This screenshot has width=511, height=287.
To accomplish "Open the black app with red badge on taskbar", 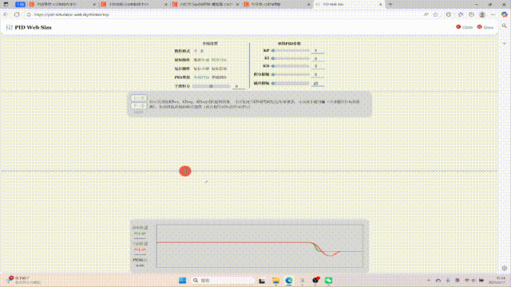I will 315,281.
